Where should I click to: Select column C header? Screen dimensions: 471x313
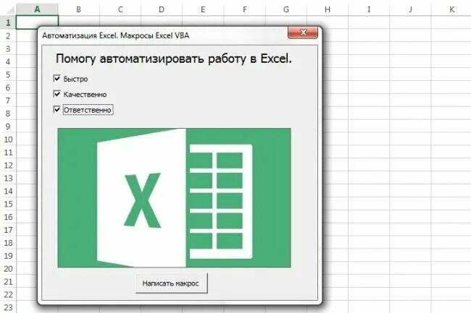(x=120, y=9)
